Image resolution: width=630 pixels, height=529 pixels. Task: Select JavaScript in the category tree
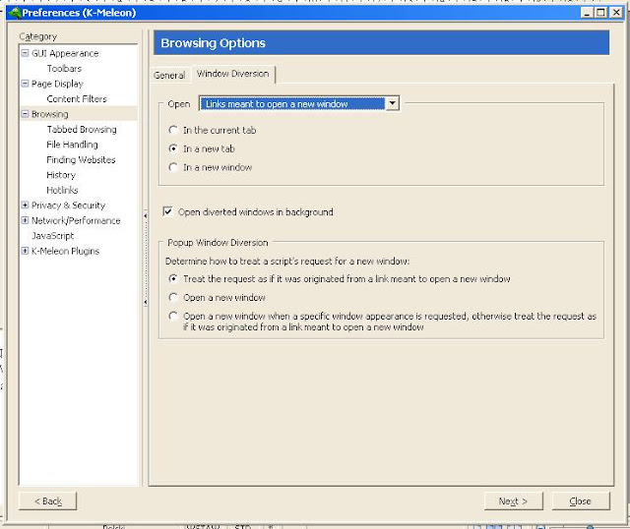[52, 236]
